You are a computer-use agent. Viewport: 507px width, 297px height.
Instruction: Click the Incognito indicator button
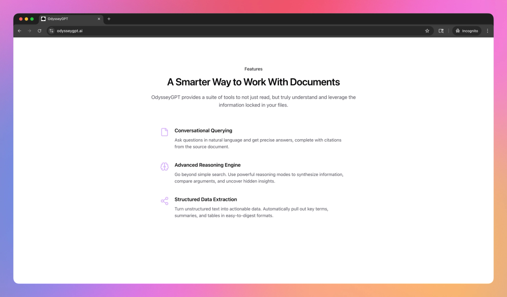(x=467, y=31)
